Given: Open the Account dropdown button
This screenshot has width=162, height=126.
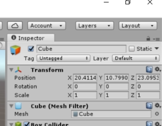Looking at the screenshot, I should tap(47, 26).
